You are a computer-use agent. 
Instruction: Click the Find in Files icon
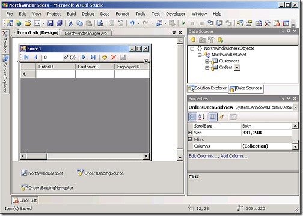tap(100, 23)
